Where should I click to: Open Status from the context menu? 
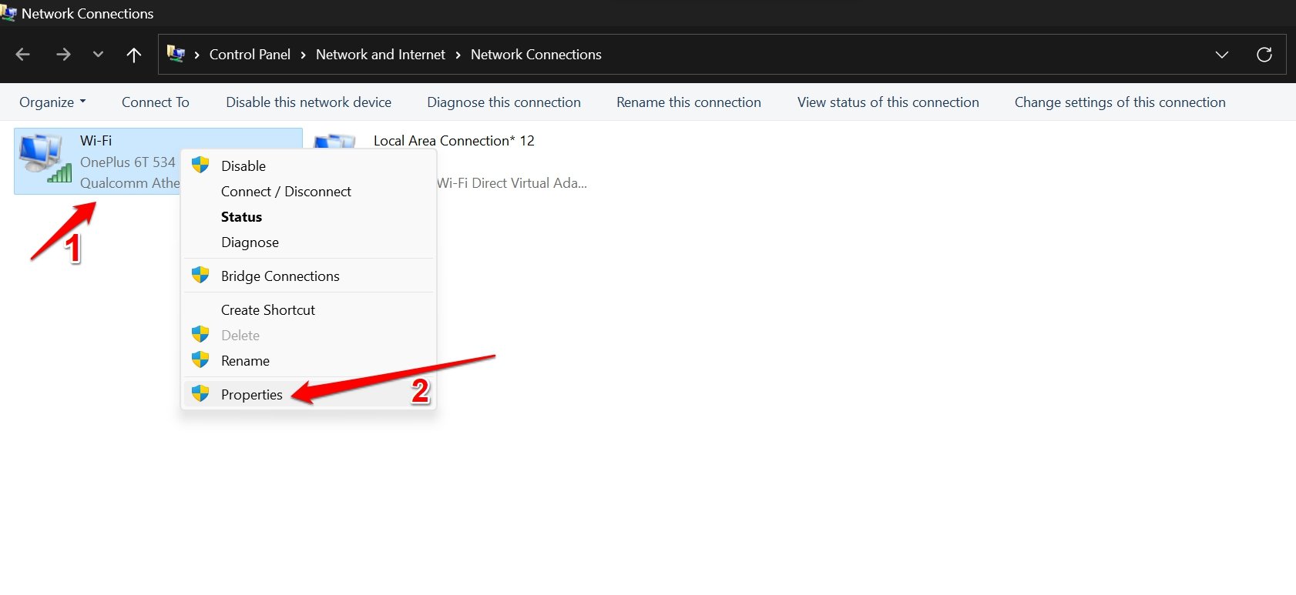[241, 217]
